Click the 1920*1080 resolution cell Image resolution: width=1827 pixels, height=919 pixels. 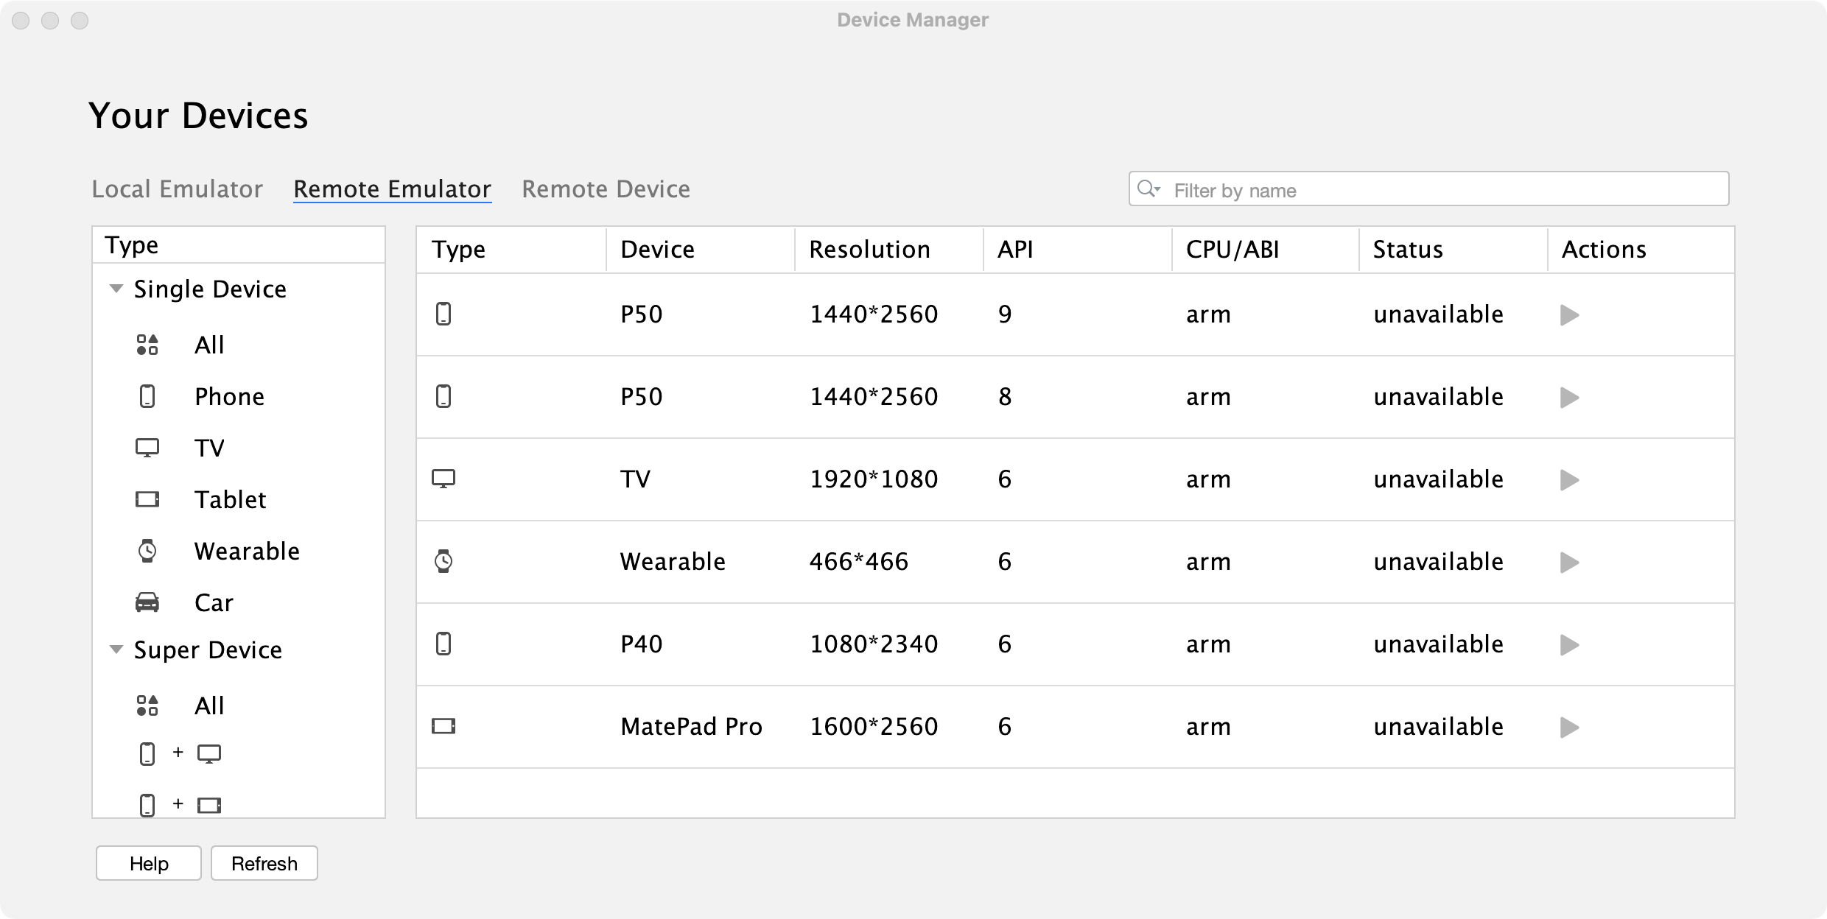coord(874,479)
